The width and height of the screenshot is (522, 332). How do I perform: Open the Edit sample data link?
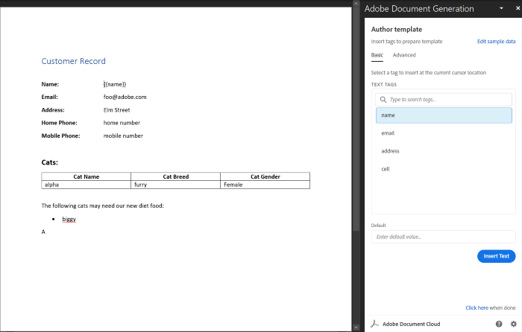click(496, 42)
